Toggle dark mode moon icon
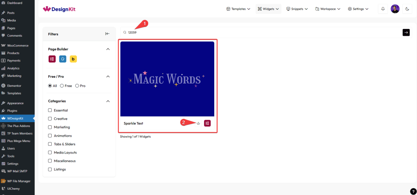This screenshot has width=417, height=195. (x=407, y=9)
